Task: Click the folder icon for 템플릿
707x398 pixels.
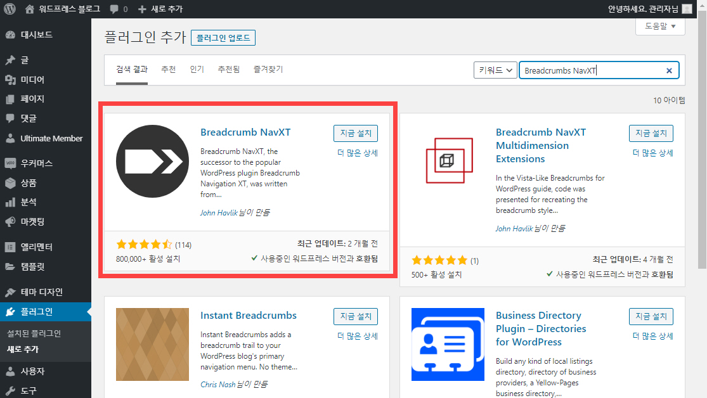Action: coord(10,267)
